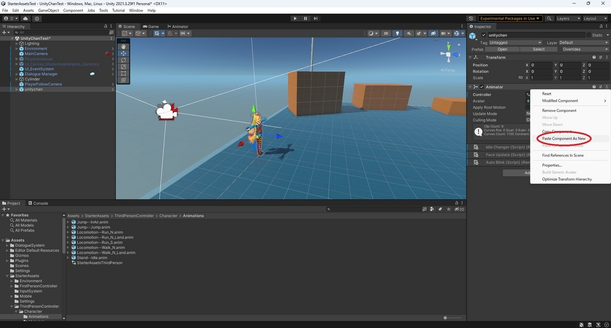This screenshot has width=611, height=328.
Task: Expand the DialogueSystem folder in Project
Action: coord(8,246)
